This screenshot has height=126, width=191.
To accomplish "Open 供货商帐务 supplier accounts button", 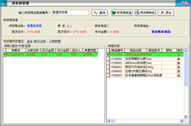I will [x=145, y=13].
